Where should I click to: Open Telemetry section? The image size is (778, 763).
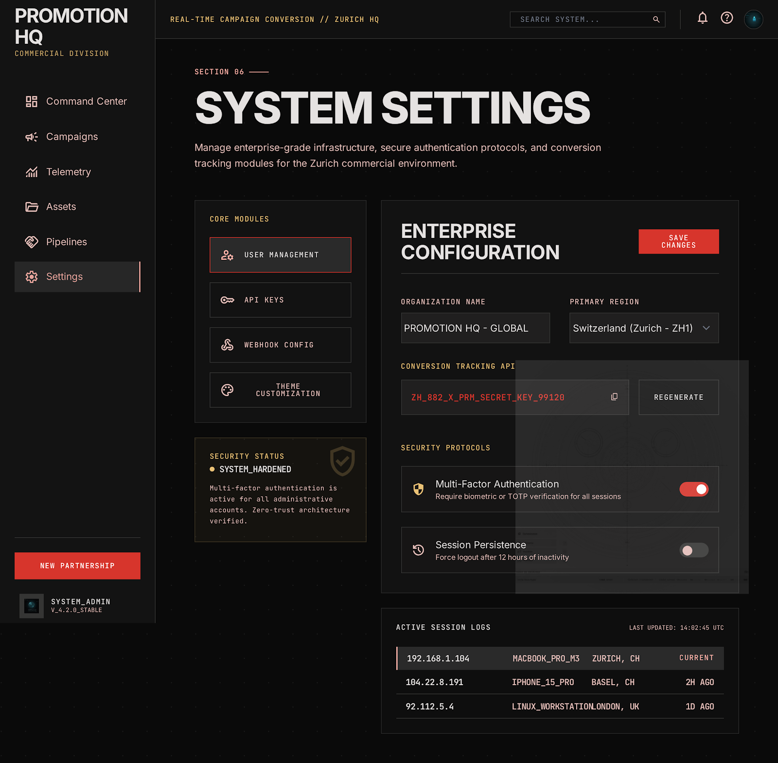(x=77, y=172)
